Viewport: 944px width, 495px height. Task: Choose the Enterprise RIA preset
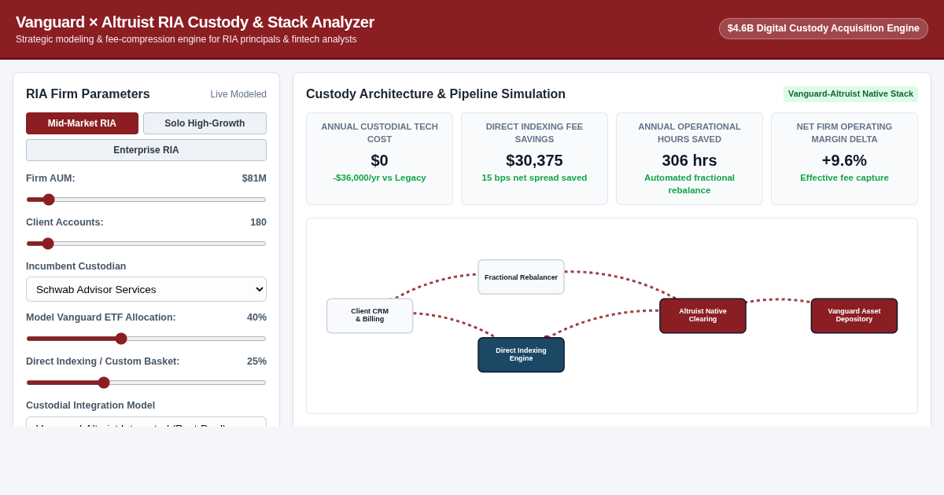(x=146, y=150)
